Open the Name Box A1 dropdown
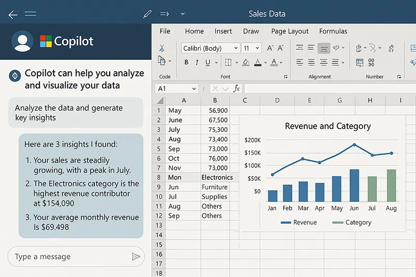The image size is (416, 277). [x=194, y=89]
